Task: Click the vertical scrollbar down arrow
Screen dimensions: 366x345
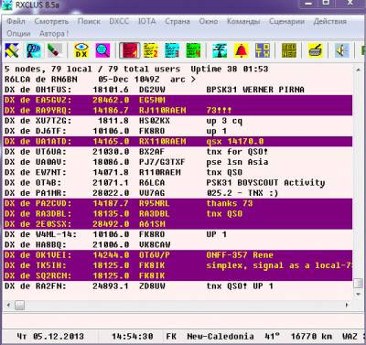Action: (358, 294)
